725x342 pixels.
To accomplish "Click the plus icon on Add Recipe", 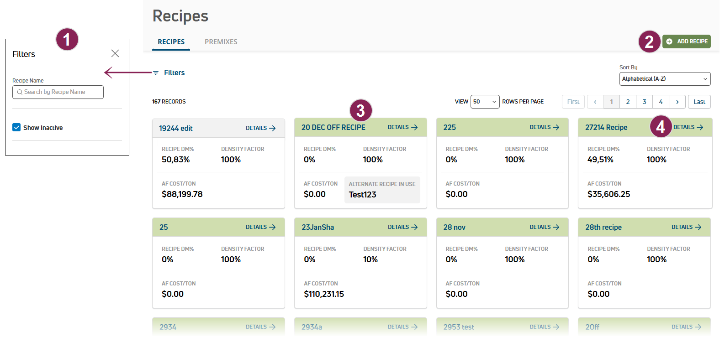I will (669, 41).
